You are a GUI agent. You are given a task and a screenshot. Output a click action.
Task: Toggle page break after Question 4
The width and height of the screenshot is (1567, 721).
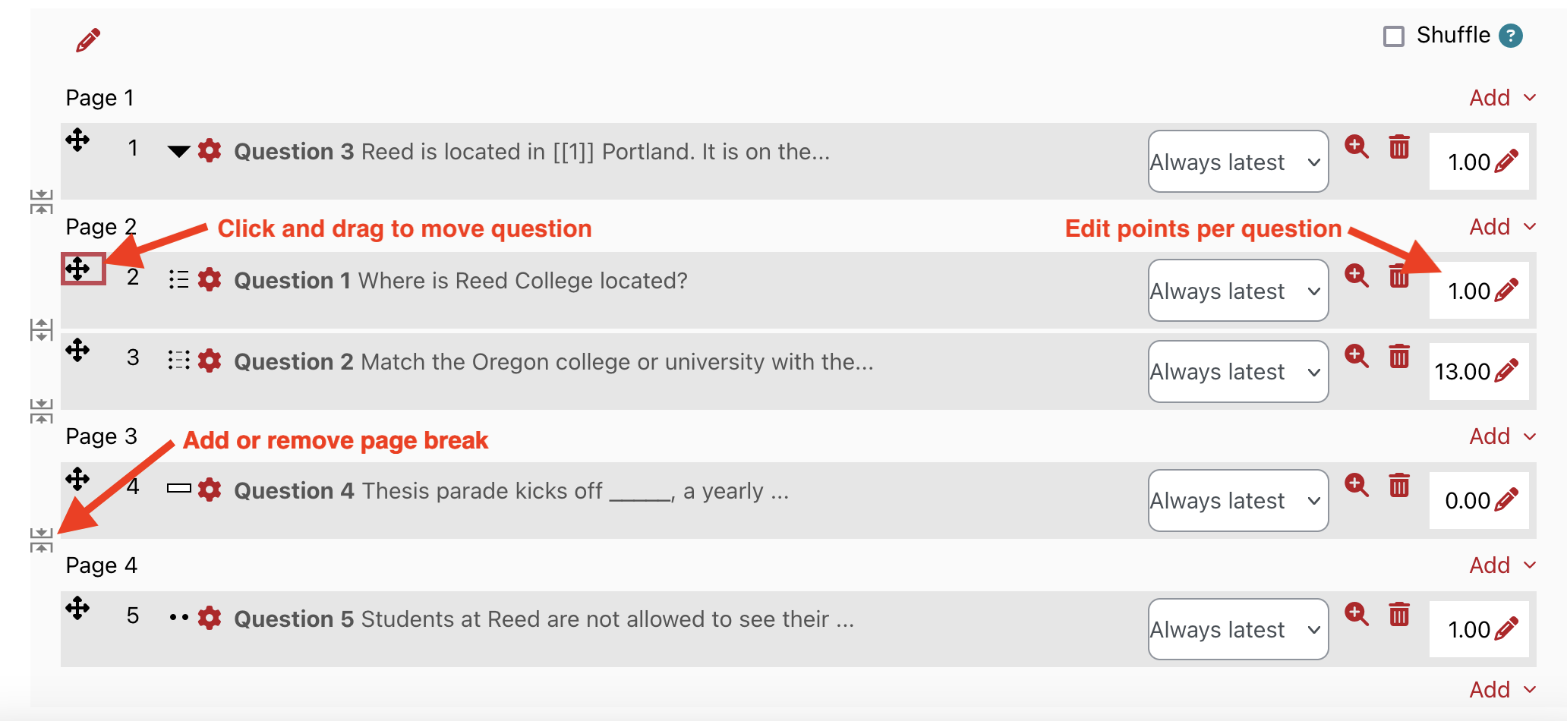pyautogui.click(x=41, y=540)
